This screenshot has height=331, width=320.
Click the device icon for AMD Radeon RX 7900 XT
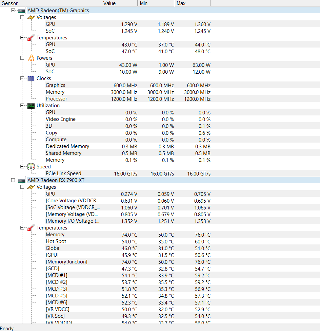(22, 180)
